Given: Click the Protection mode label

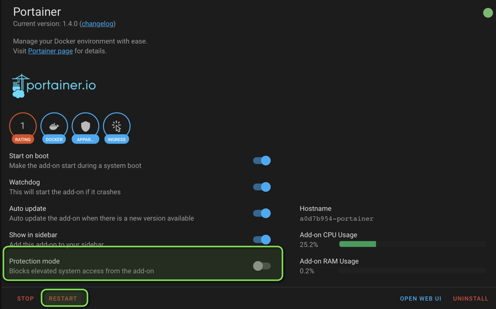Looking at the screenshot, I should coord(34,261).
